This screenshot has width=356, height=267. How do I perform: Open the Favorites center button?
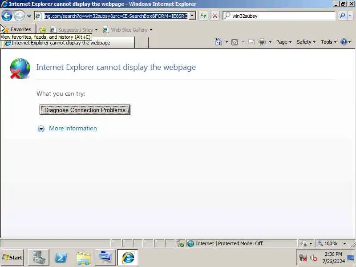pyautogui.click(x=18, y=29)
